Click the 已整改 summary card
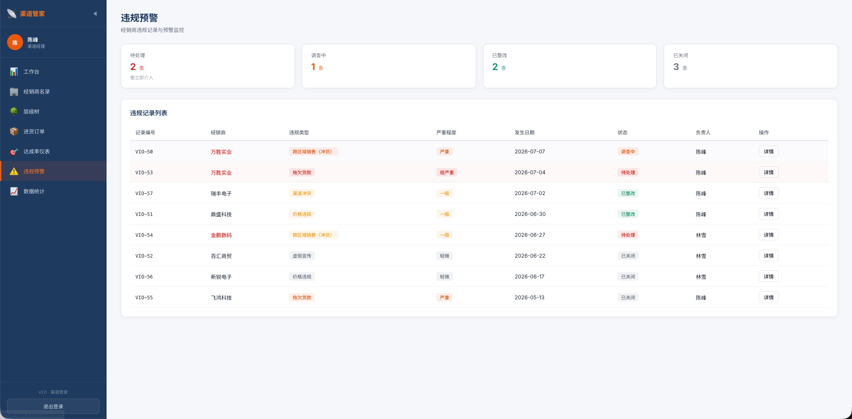This screenshot has width=852, height=419. (570, 66)
